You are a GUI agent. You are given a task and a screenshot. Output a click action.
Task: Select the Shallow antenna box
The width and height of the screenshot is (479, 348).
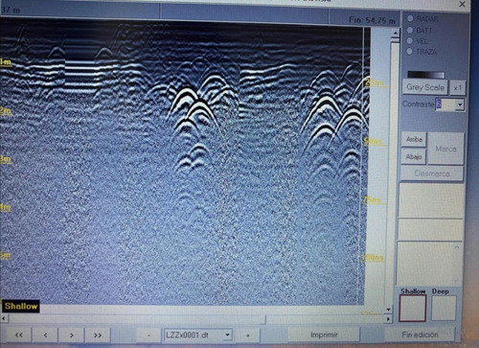tap(413, 308)
